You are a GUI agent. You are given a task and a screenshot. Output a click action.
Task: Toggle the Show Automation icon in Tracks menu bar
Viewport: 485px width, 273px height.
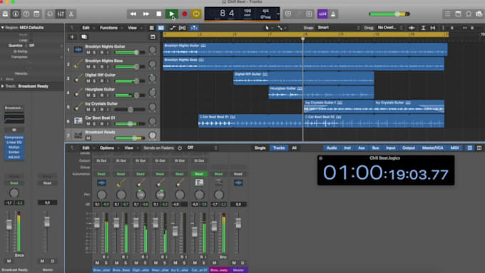(173, 28)
